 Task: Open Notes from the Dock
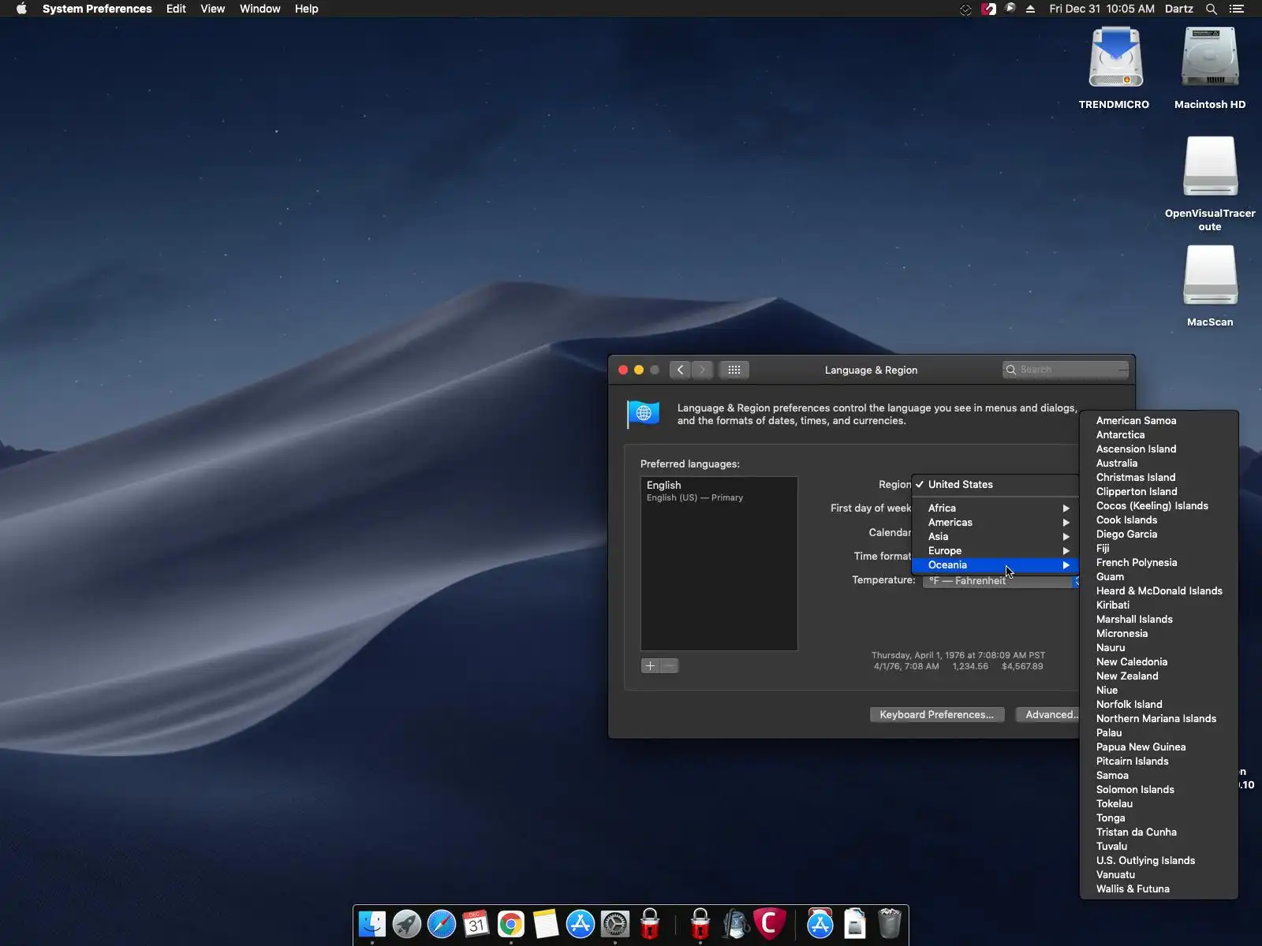click(546, 924)
